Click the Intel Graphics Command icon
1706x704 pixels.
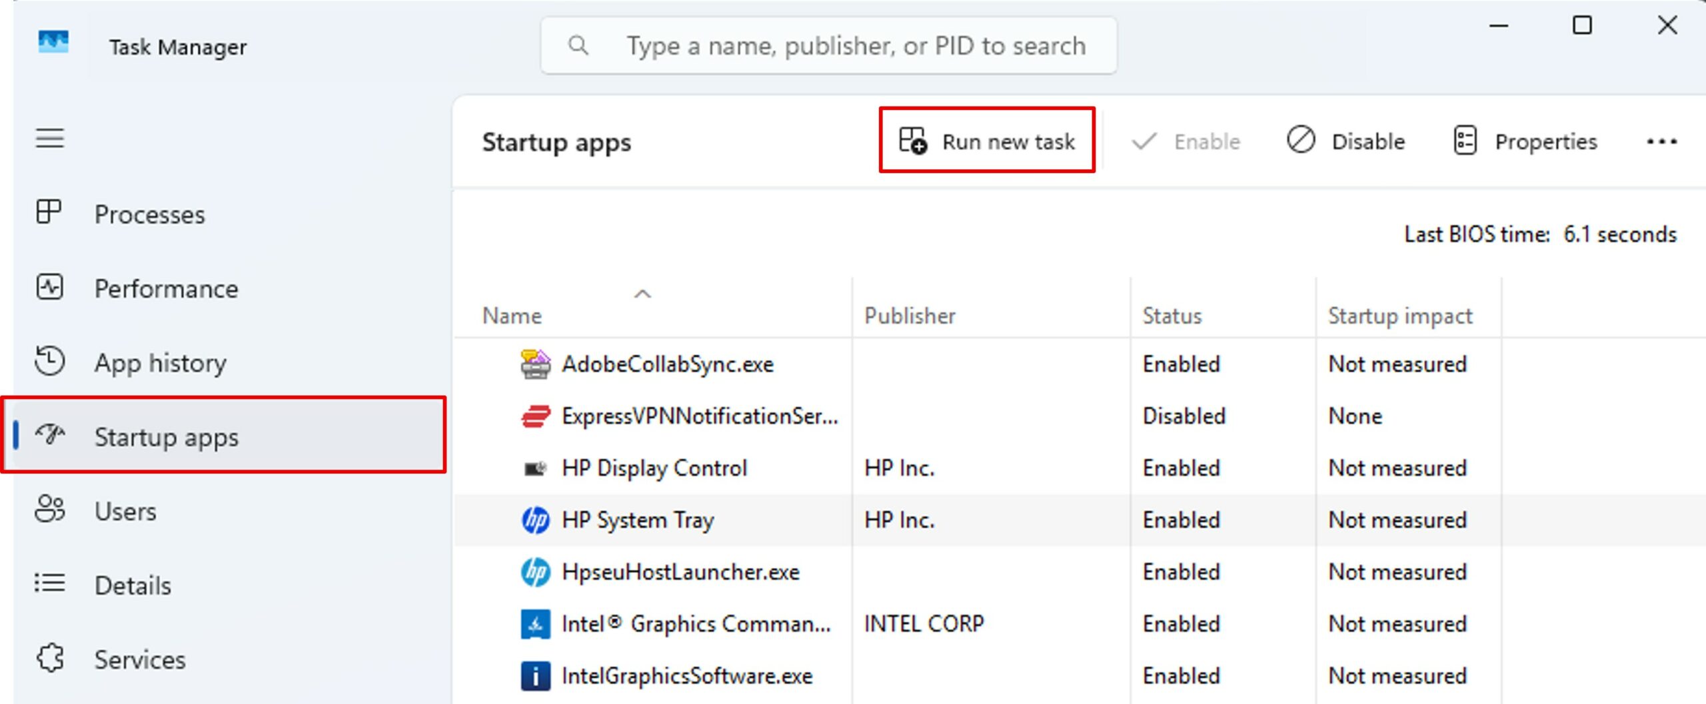[x=535, y=624]
